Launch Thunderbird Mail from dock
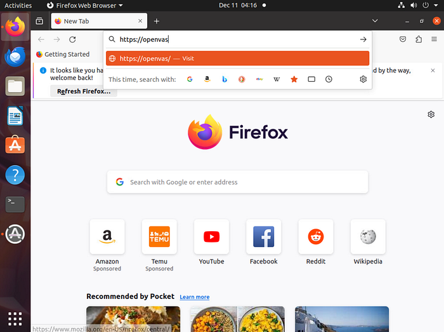444x332 pixels. point(15,56)
